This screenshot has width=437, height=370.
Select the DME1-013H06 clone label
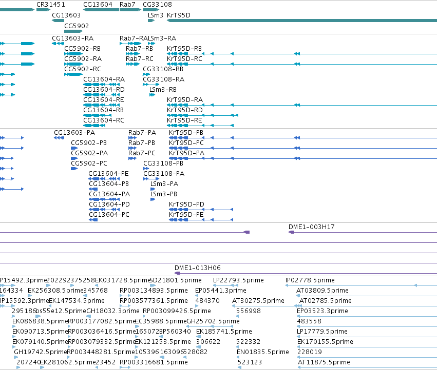198,268
